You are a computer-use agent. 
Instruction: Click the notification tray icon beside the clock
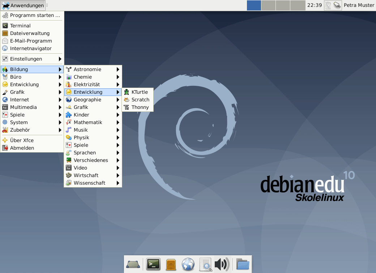328,5
